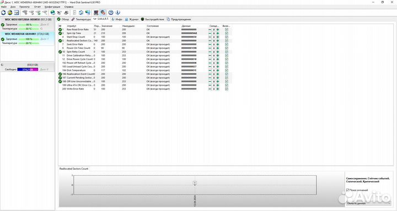The width and height of the screenshot is (397, 211).
Task: Click minus offset button for Write Error Rate
Action: [x=210, y=89]
